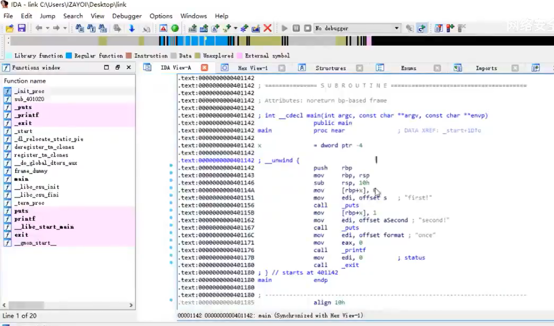Switch to the Structures tab
554x326 pixels.
(331, 68)
